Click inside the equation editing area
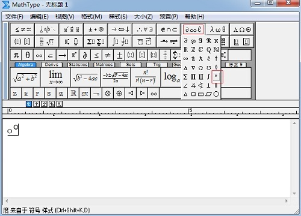Viewport: 301px width, 216px height. (146, 158)
